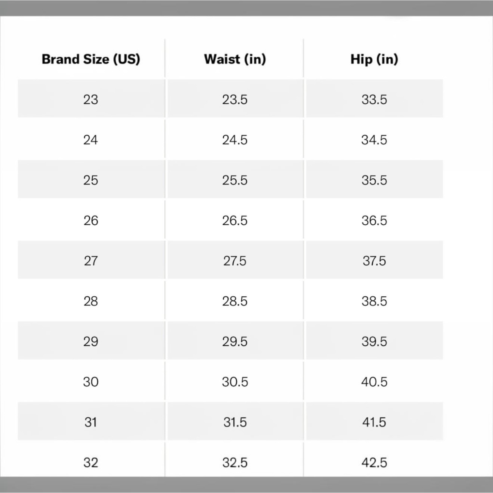Select brand size 30 cell

(x=91, y=381)
